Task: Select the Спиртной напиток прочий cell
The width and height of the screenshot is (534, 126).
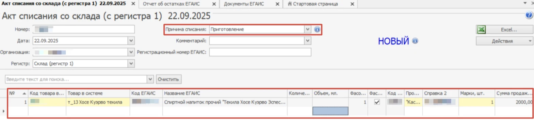Action: tap(225, 102)
